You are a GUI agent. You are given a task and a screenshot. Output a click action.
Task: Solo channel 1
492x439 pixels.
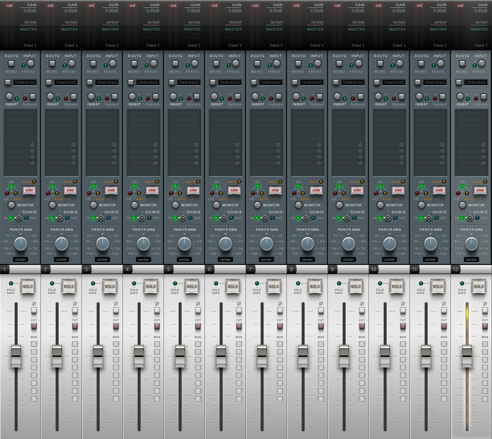coord(28,286)
